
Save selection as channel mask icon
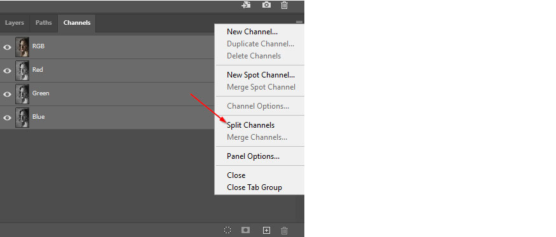coord(245,230)
